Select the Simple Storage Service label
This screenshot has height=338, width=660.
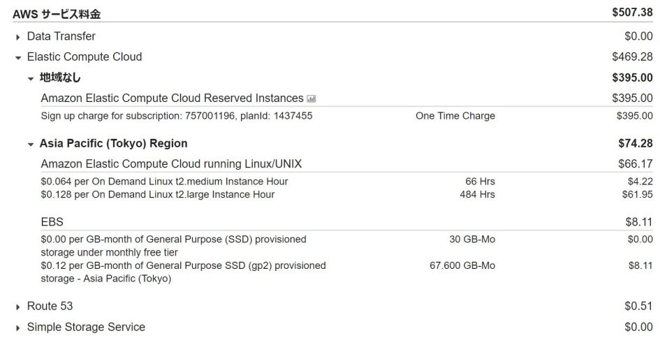coord(86,327)
